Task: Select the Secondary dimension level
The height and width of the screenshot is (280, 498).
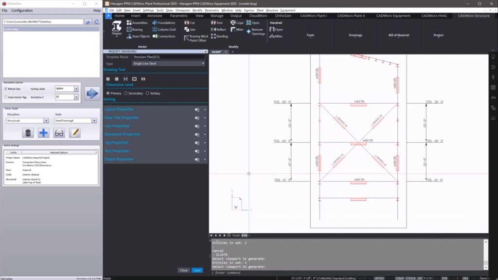Action: coord(126,93)
